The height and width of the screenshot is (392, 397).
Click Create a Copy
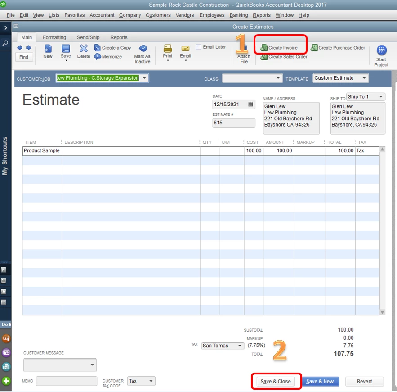(113, 48)
